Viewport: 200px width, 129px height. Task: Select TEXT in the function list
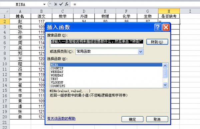(106, 79)
